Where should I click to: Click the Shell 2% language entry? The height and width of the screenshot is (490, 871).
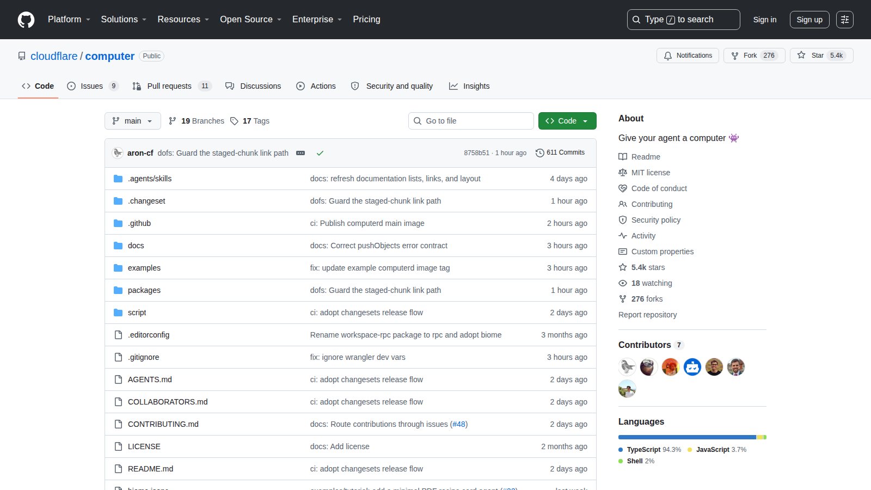[x=637, y=461]
